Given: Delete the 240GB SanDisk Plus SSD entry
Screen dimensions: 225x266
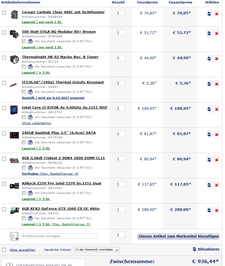Looking at the screenshot, I should click(x=217, y=134).
